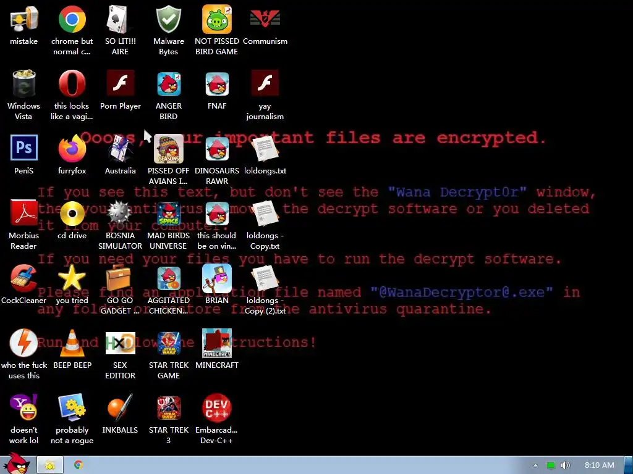633x474 pixels.
Task: Select the Australia spider solitaire icon
Action: (120, 149)
